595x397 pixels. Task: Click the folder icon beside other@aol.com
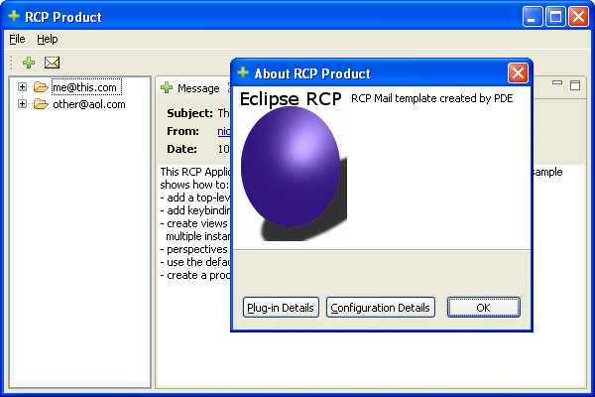coord(41,103)
